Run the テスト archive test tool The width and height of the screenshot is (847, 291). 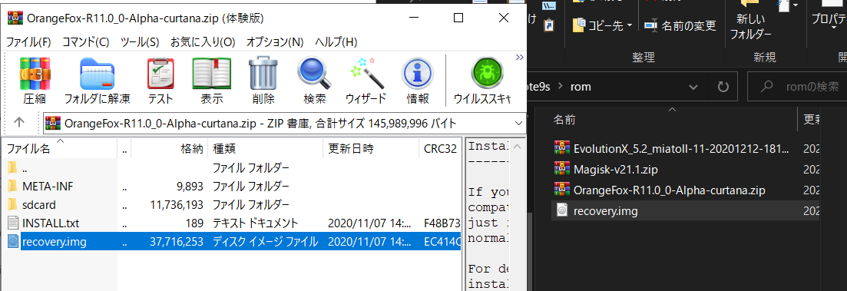(x=161, y=80)
